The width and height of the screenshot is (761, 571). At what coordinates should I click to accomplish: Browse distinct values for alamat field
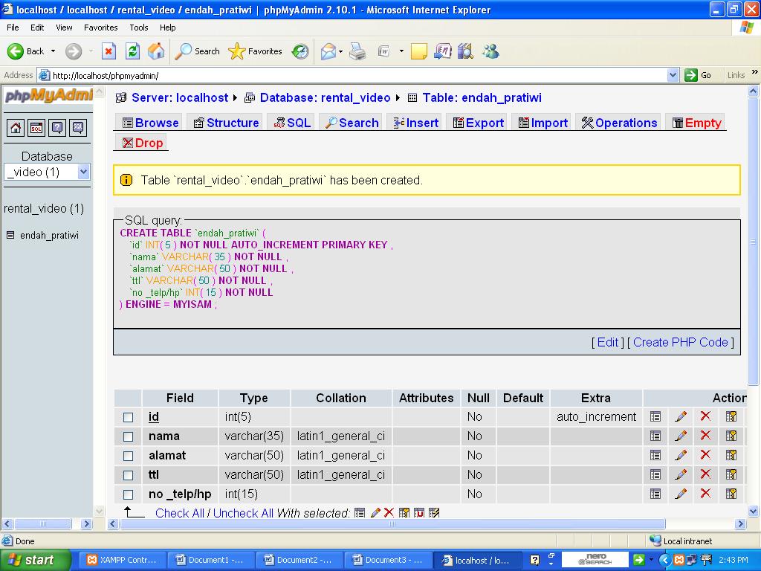(655, 456)
